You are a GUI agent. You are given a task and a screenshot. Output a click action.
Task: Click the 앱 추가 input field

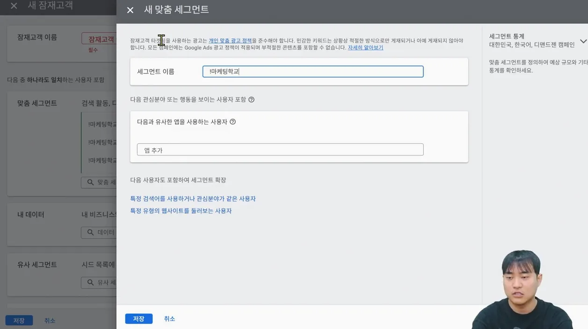coord(280,150)
